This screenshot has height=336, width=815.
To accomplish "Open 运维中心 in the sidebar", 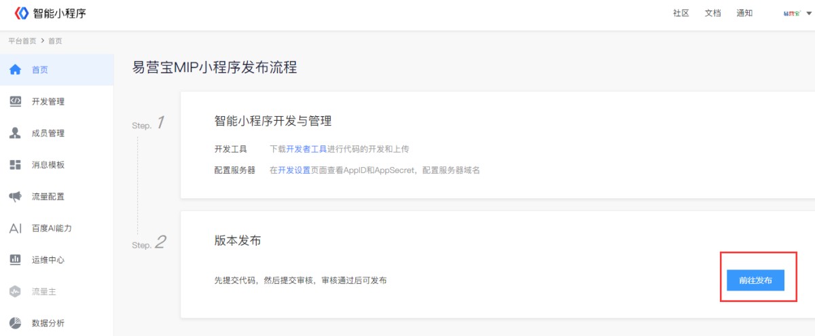I will pyautogui.click(x=57, y=260).
